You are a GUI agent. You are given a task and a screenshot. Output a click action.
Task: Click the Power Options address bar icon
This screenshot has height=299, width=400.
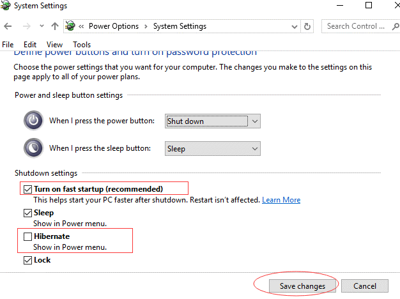click(x=70, y=27)
